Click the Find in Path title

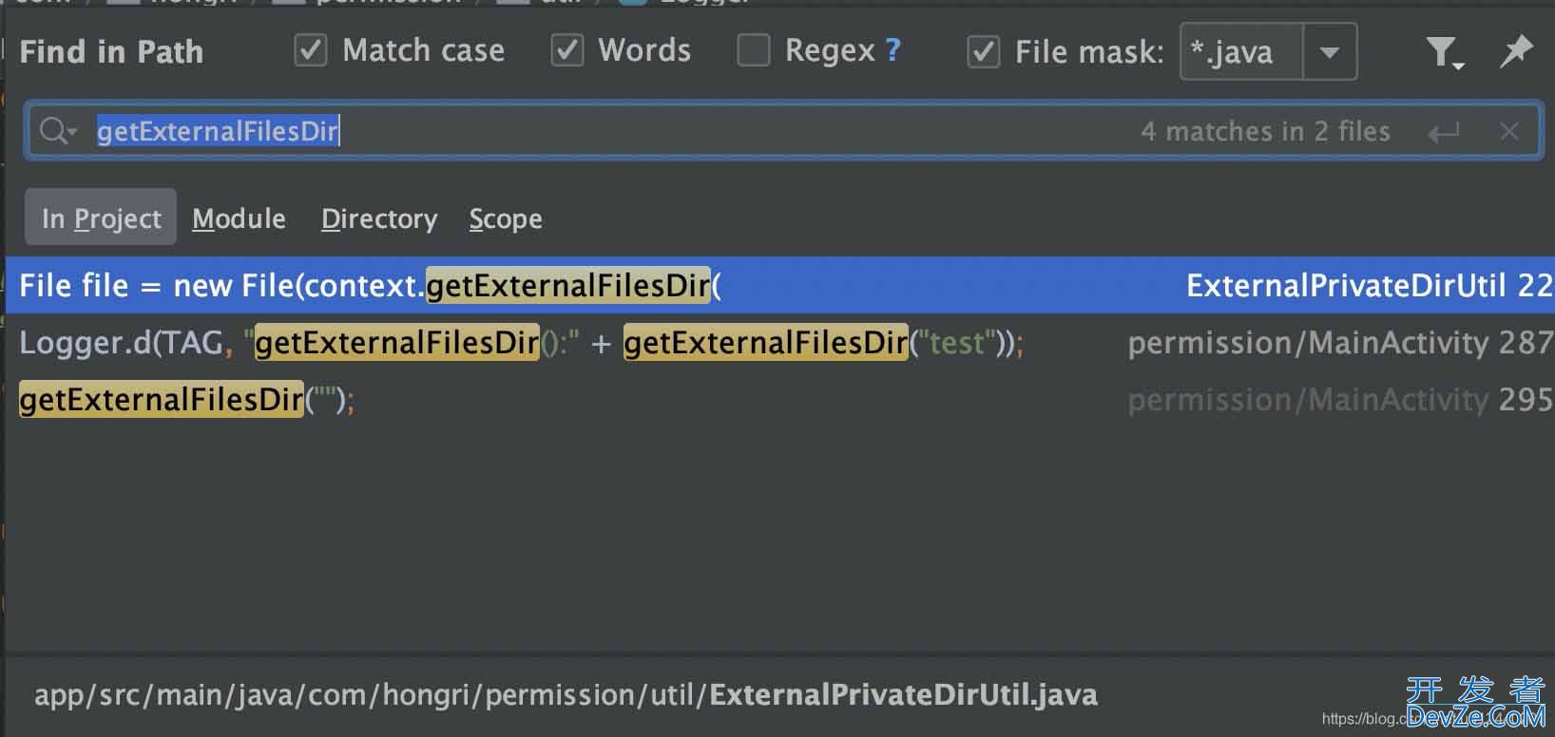[x=111, y=51]
